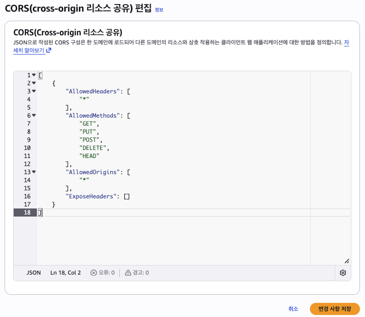
Task: Collapse the object fold arrow on line 2
Action: [x=34, y=83]
